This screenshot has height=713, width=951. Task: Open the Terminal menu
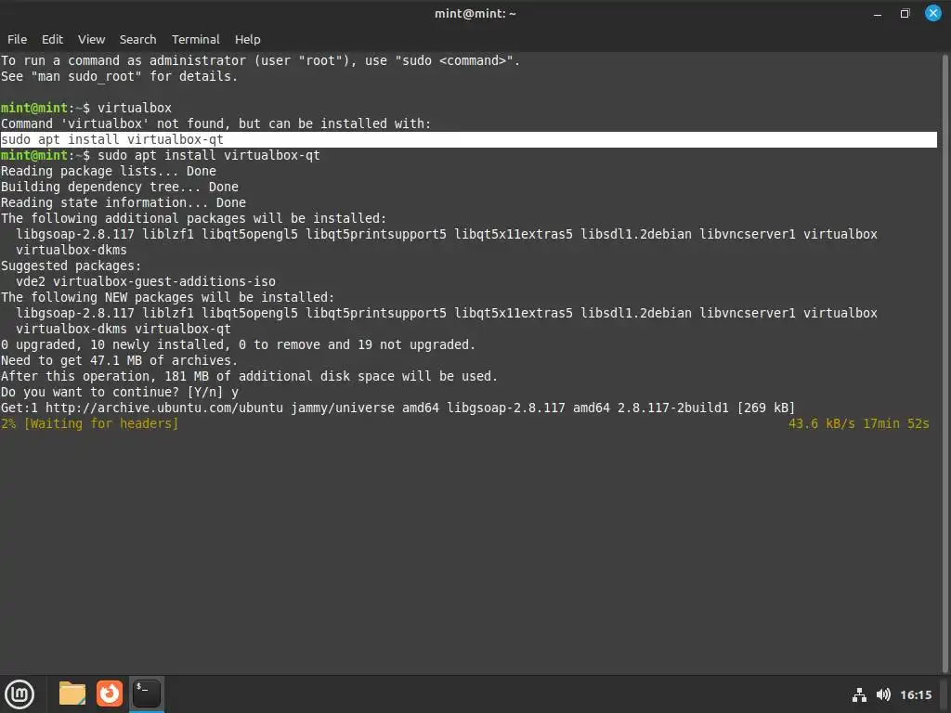(x=195, y=39)
